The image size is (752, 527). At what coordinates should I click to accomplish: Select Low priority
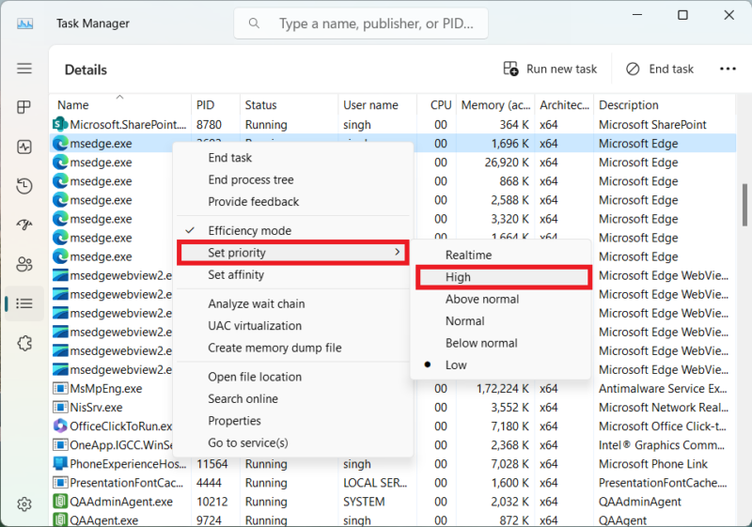coord(503,365)
